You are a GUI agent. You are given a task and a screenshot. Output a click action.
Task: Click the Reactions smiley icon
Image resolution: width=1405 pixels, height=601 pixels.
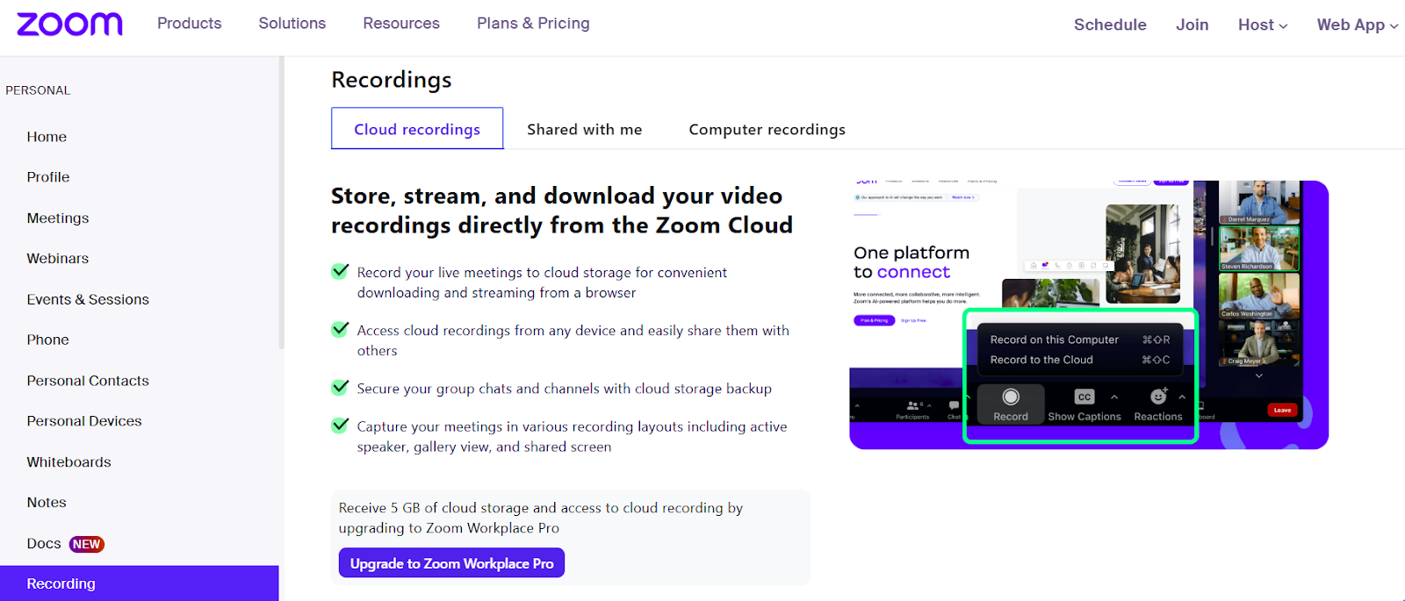pyautogui.click(x=1158, y=397)
